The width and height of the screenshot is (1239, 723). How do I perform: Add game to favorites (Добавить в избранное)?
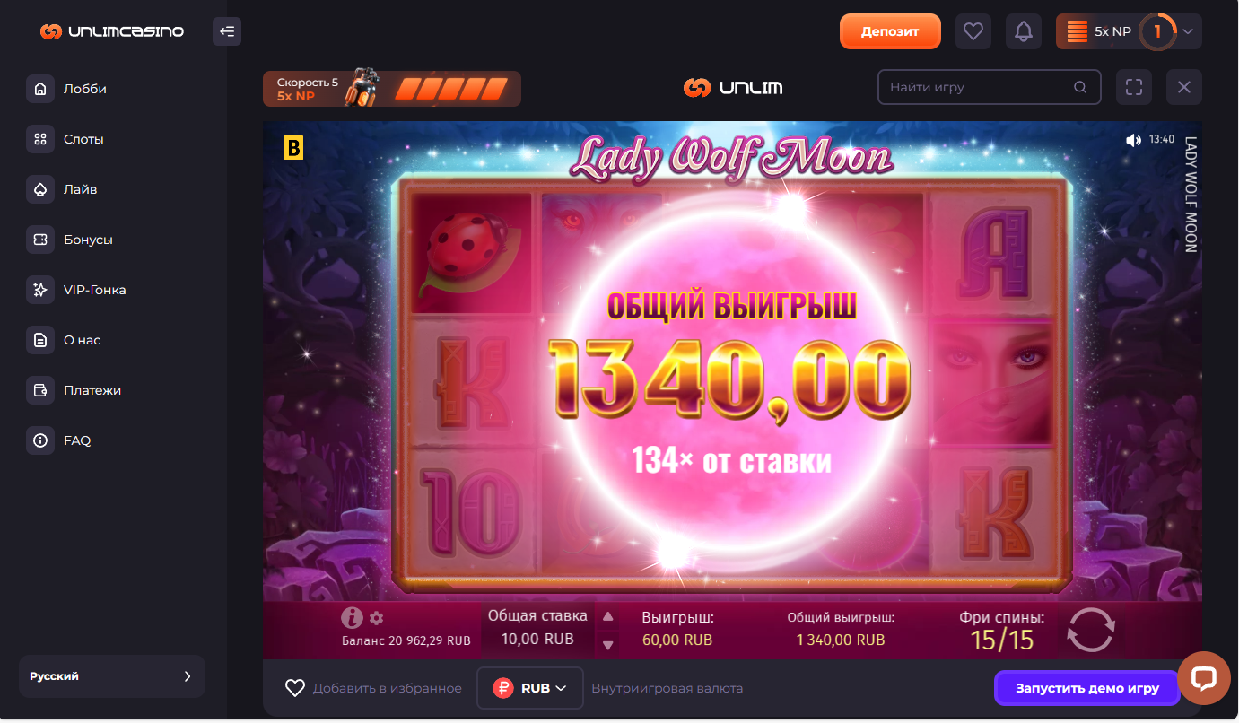pos(373,688)
